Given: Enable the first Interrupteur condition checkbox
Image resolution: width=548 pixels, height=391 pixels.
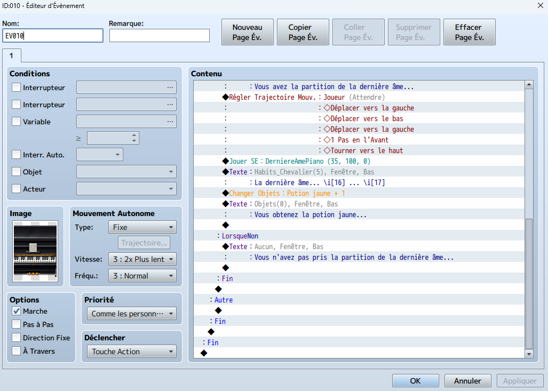Looking at the screenshot, I should coord(17,87).
